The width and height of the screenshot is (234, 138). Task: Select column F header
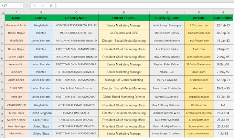point(199,12)
